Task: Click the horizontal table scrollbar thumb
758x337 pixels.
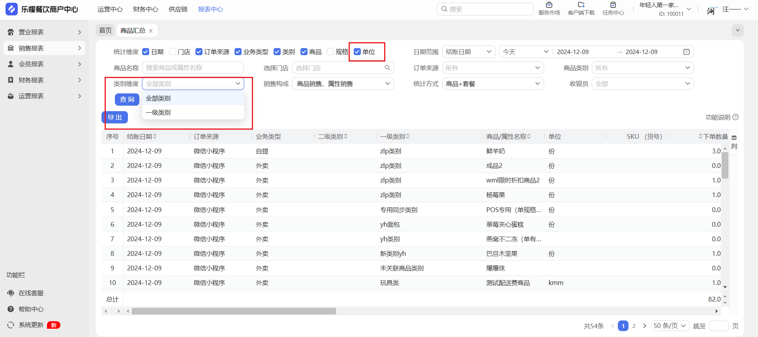Action: coord(234,311)
